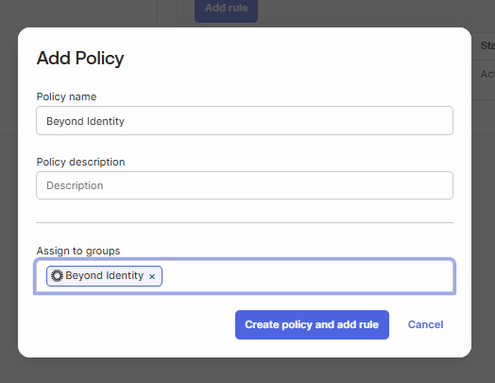Click the Description placeholder text
The width and height of the screenshot is (495, 383).
(75, 185)
